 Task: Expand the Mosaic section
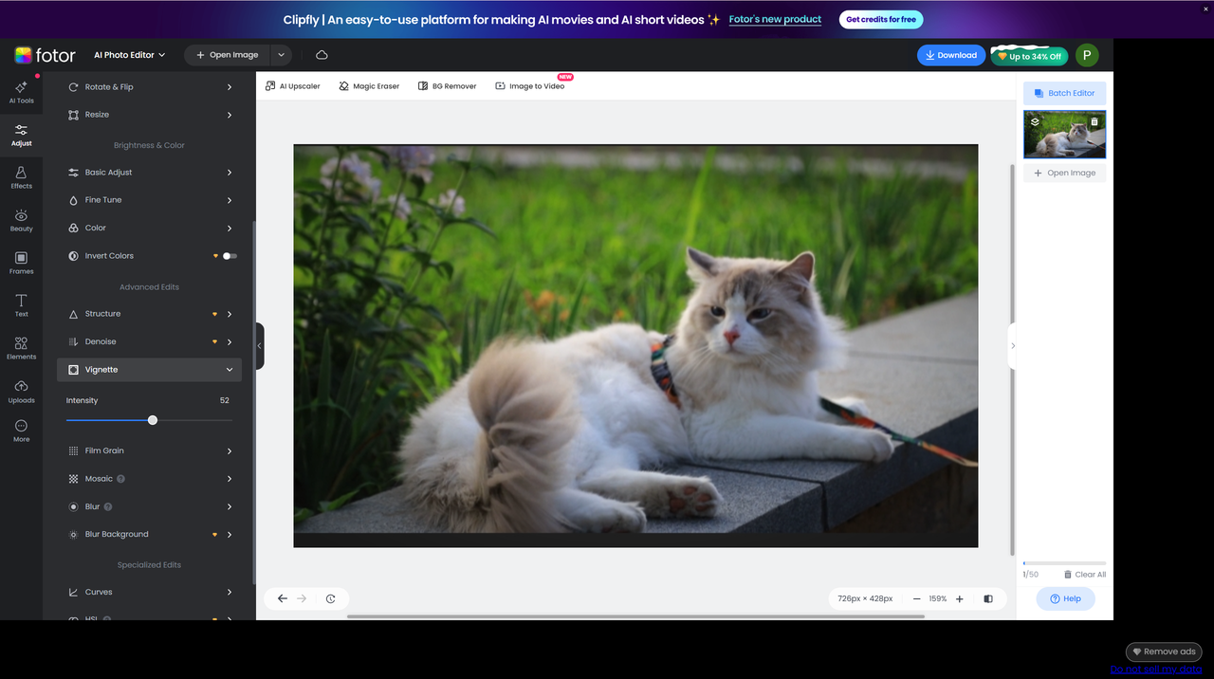click(x=149, y=479)
